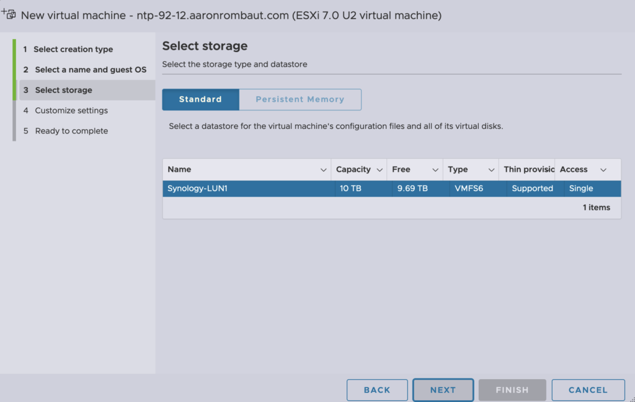Jump to step 4 Customize settings
The image size is (635, 402).
[x=71, y=110]
